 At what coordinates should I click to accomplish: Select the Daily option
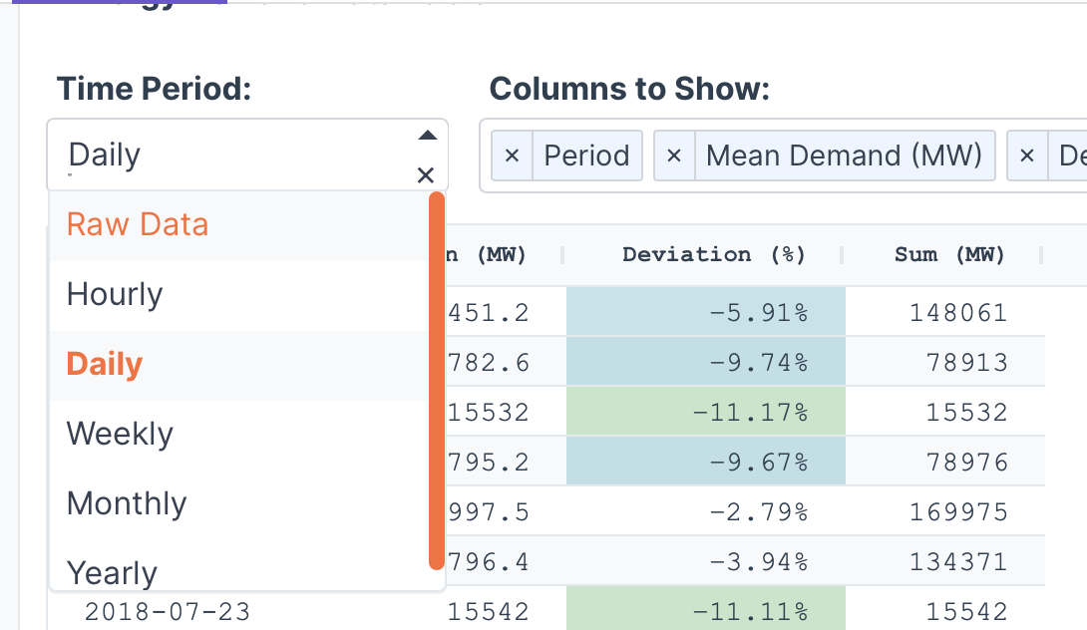tap(105, 364)
